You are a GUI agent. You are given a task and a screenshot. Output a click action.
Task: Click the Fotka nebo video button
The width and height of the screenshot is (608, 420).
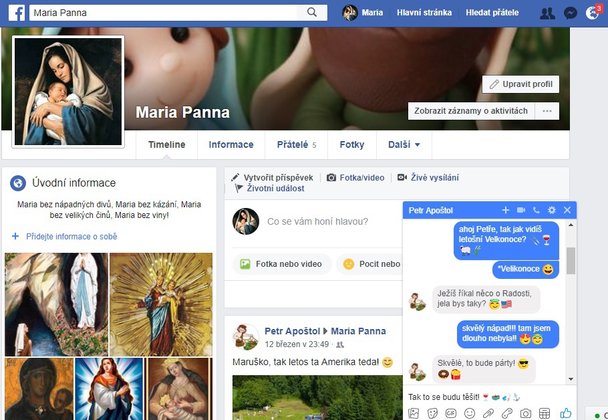(x=282, y=264)
